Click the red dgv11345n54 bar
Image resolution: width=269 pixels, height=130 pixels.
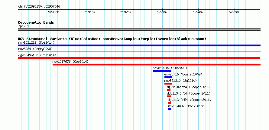click(169, 90)
